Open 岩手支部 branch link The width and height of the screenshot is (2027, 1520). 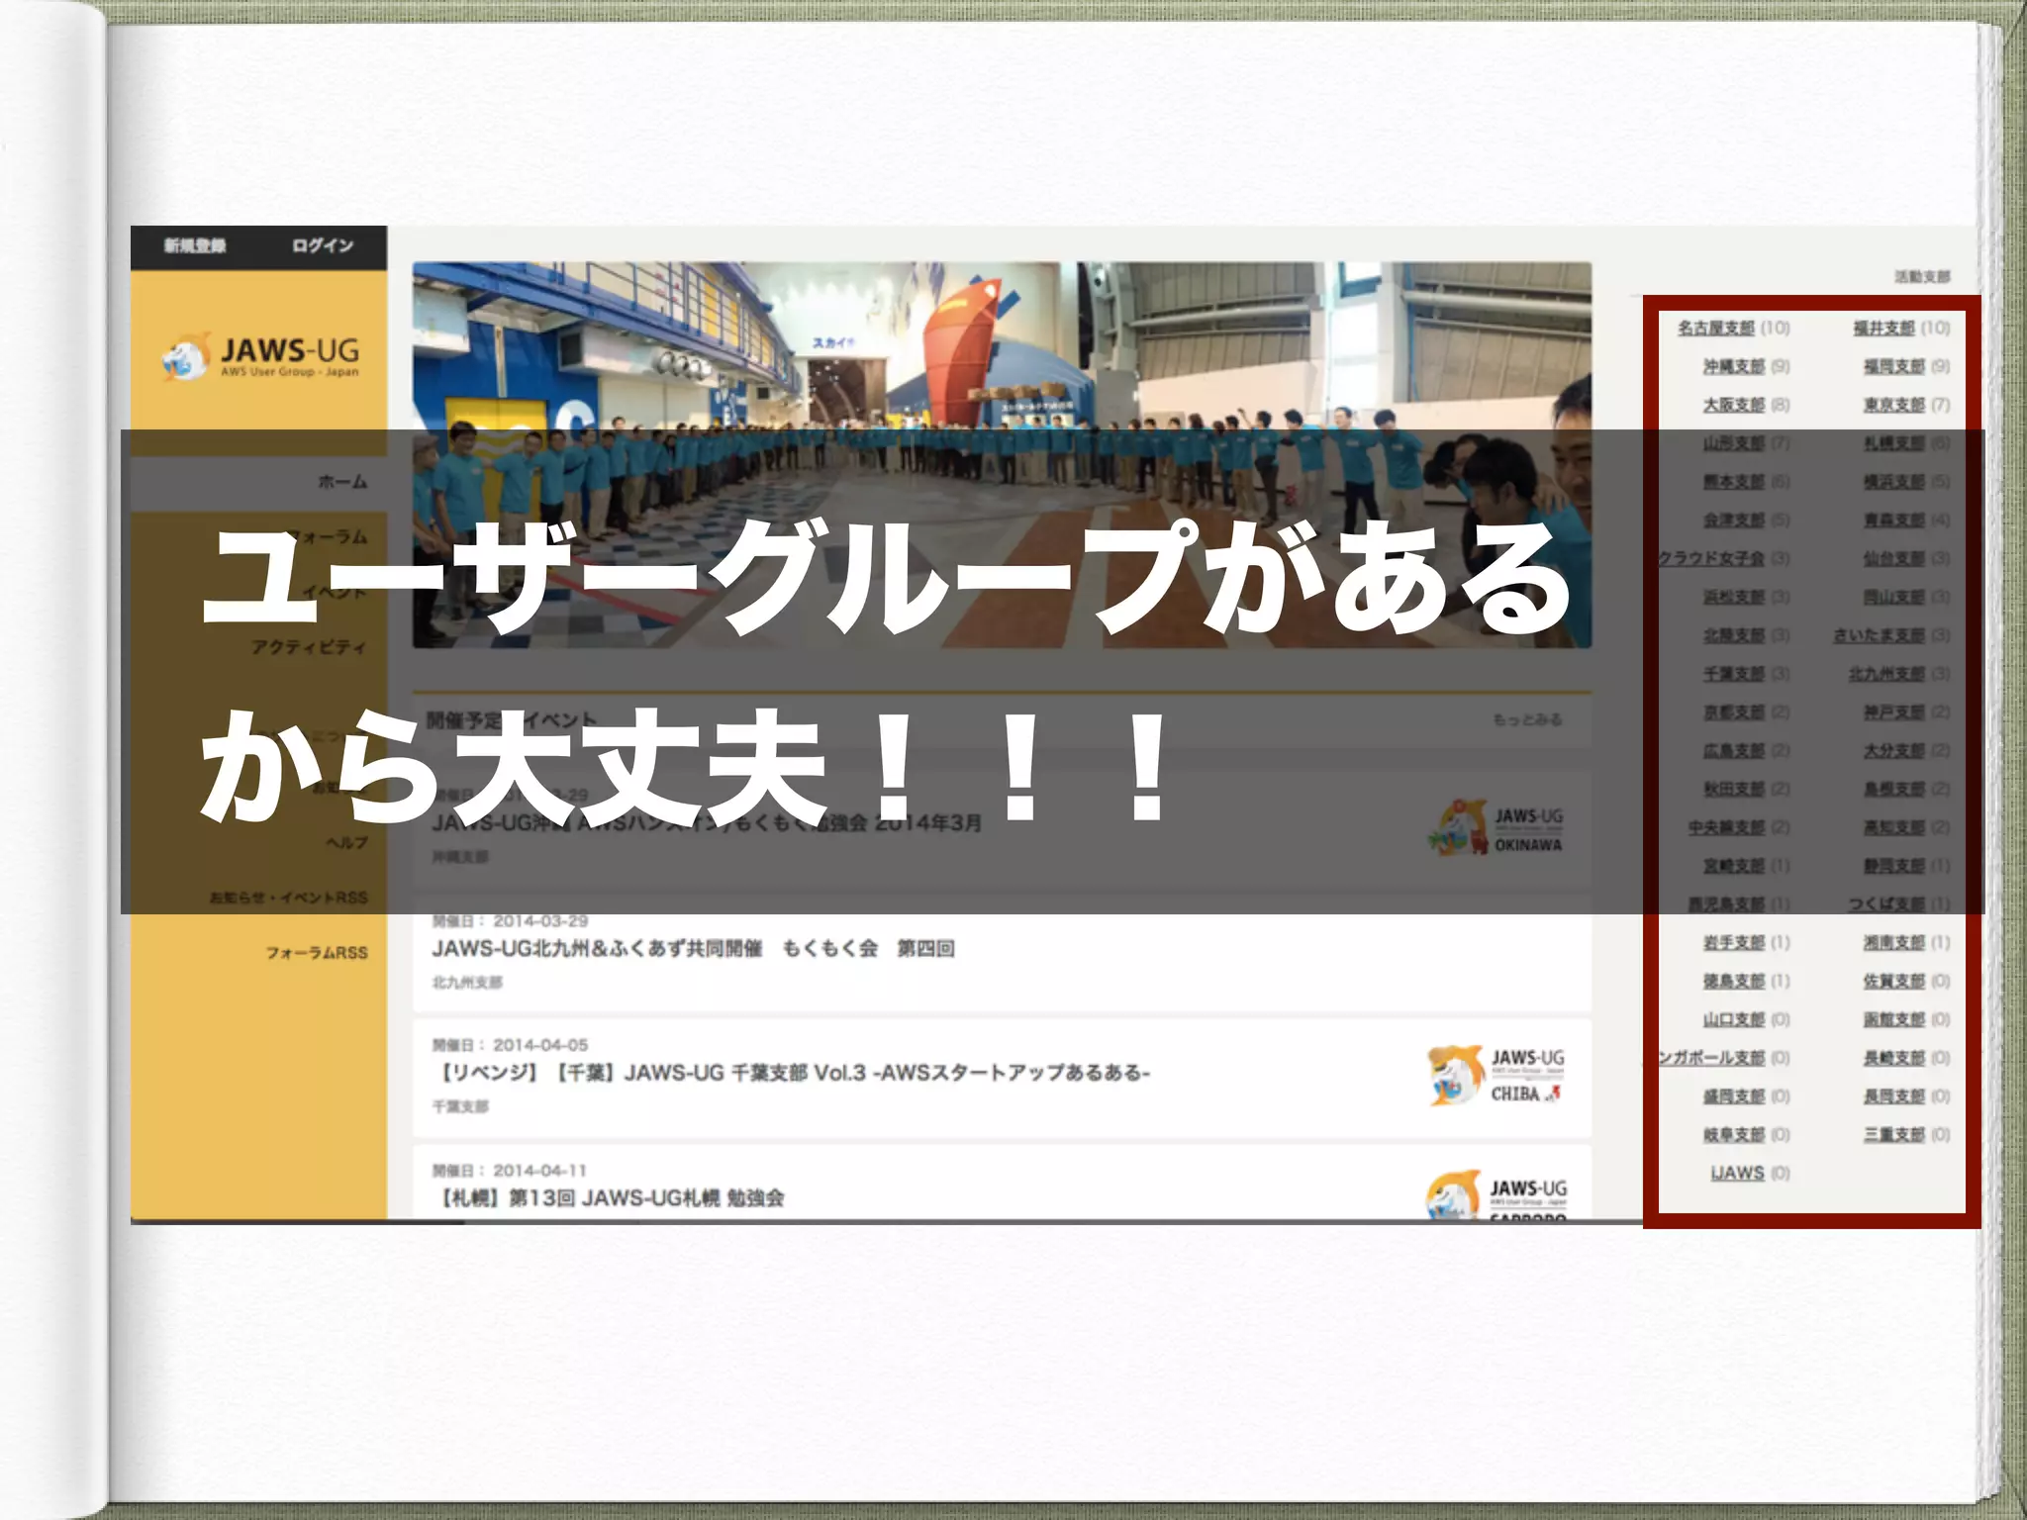[x=1734, y=943]
